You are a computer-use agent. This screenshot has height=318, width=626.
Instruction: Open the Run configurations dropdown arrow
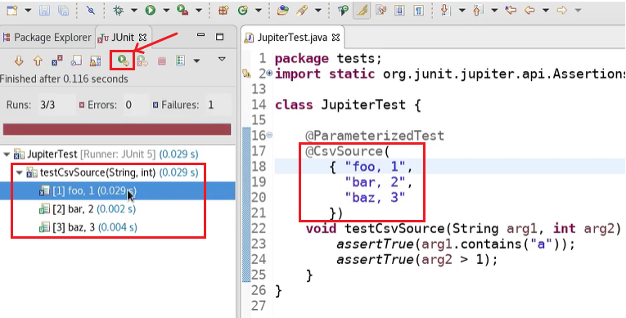tap(166, 11)
